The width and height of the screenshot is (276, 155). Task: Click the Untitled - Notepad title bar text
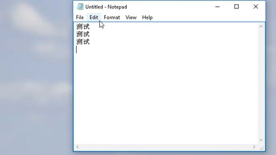coord(106,7)
